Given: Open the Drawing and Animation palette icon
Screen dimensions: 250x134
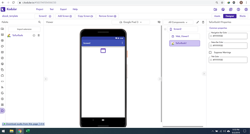Looking at the screenshot, I should pos(3,46).
